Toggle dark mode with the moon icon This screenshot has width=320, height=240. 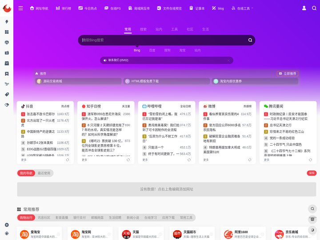312,230
